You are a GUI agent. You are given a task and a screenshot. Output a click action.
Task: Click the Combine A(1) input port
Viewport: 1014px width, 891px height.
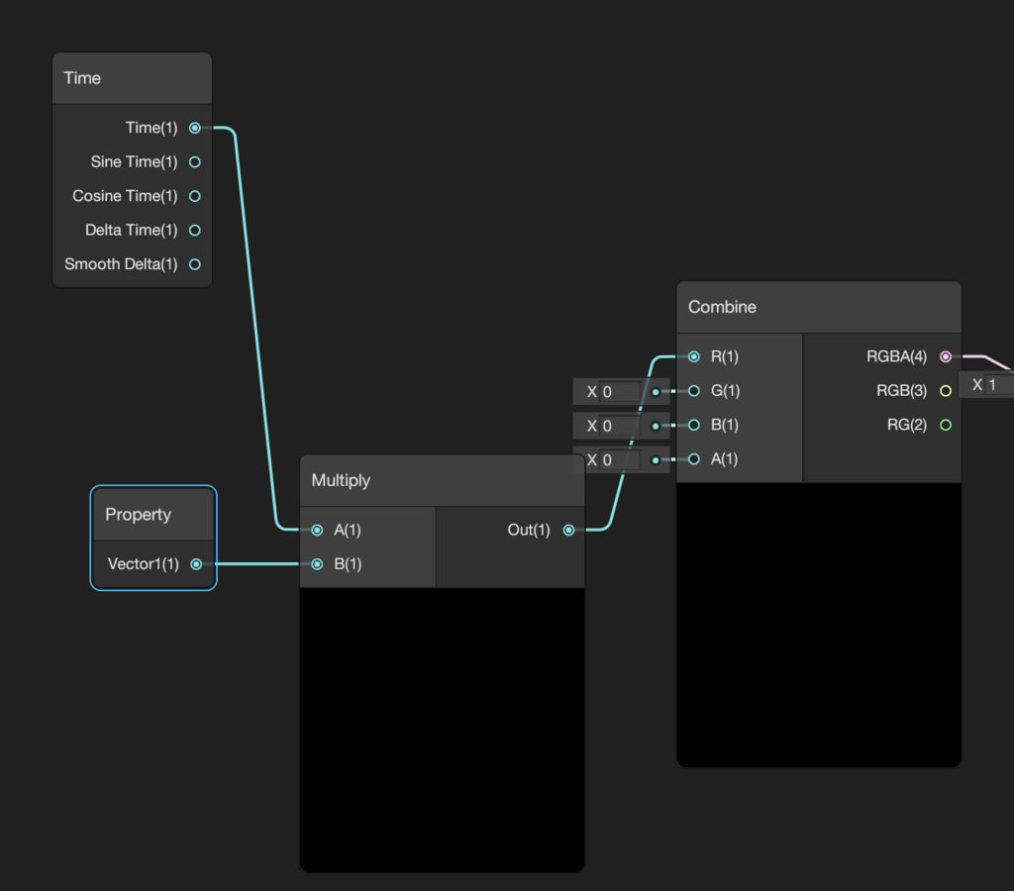694,459
